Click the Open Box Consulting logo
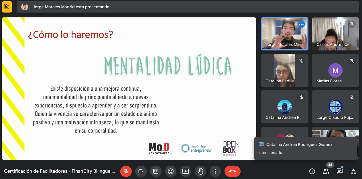 pyautogui.click(x=231, y=149)
